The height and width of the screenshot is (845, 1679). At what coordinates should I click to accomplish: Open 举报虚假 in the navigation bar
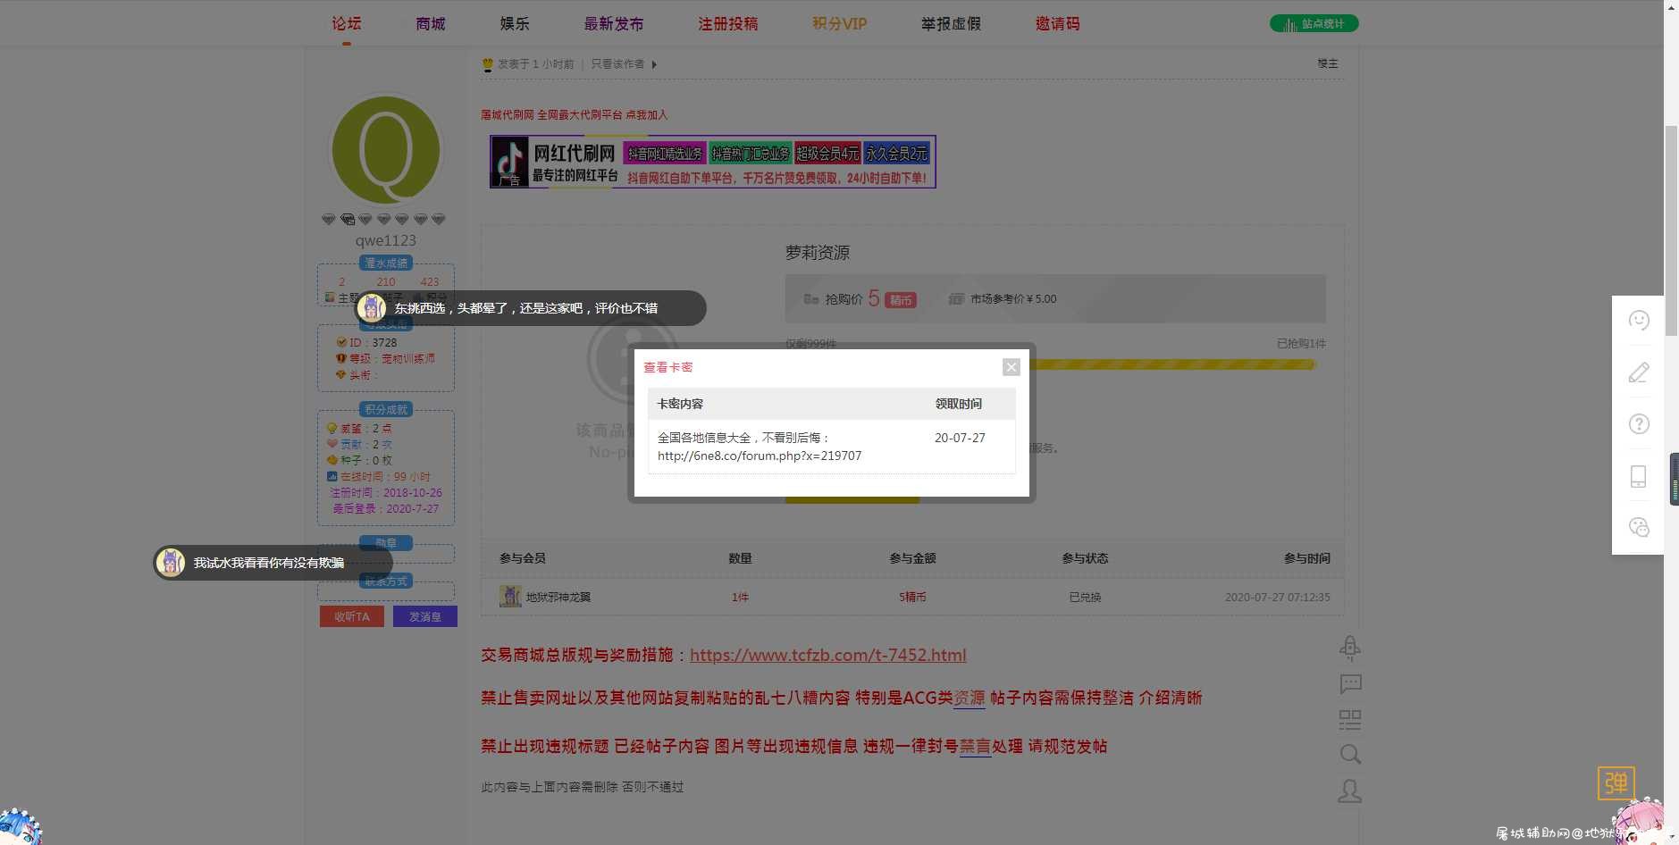coord(951,23)
